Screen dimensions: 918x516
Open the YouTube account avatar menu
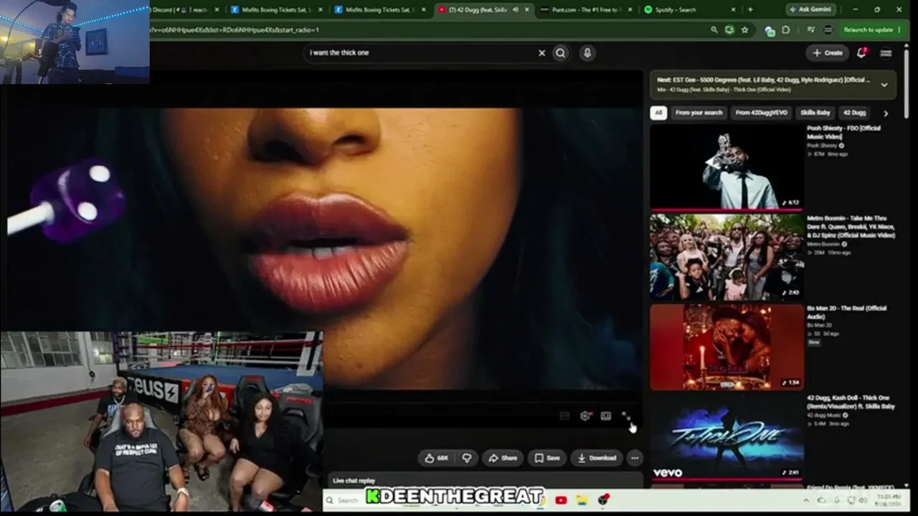886,52
